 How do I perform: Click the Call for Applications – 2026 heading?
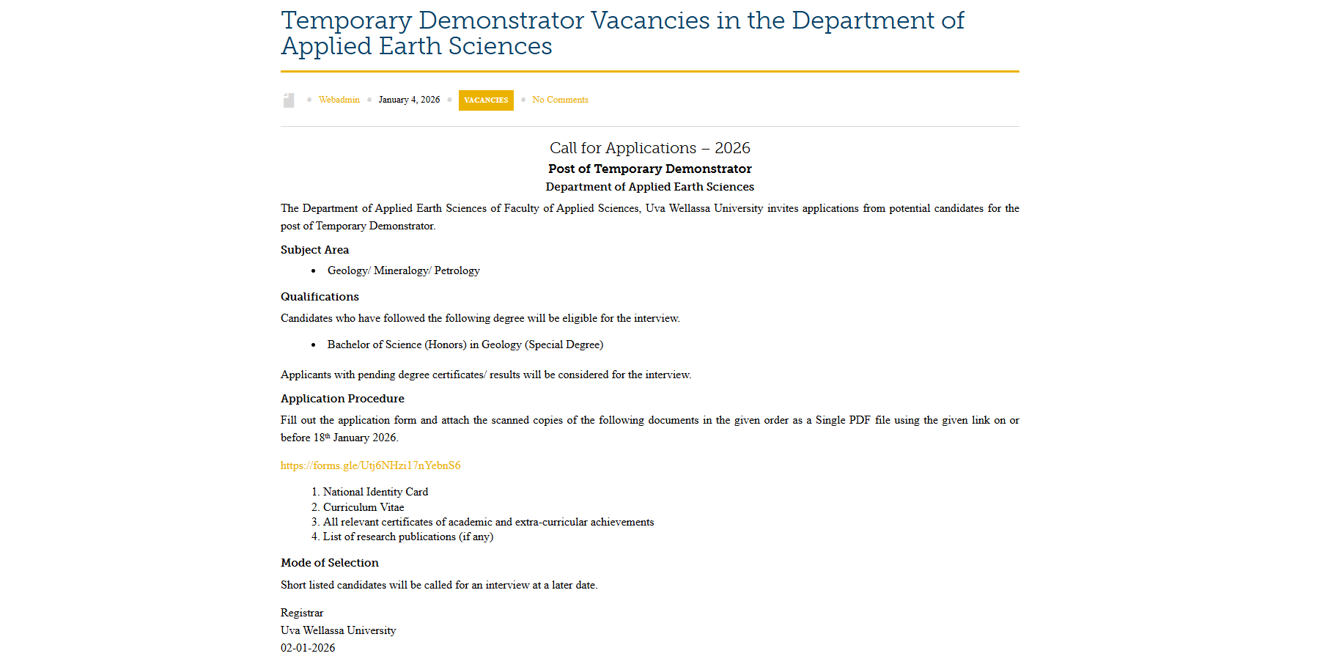(649, 148)
